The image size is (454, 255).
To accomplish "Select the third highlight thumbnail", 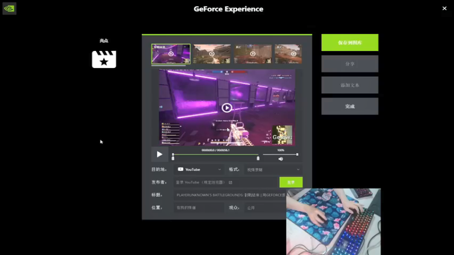I will pos(253,54).
